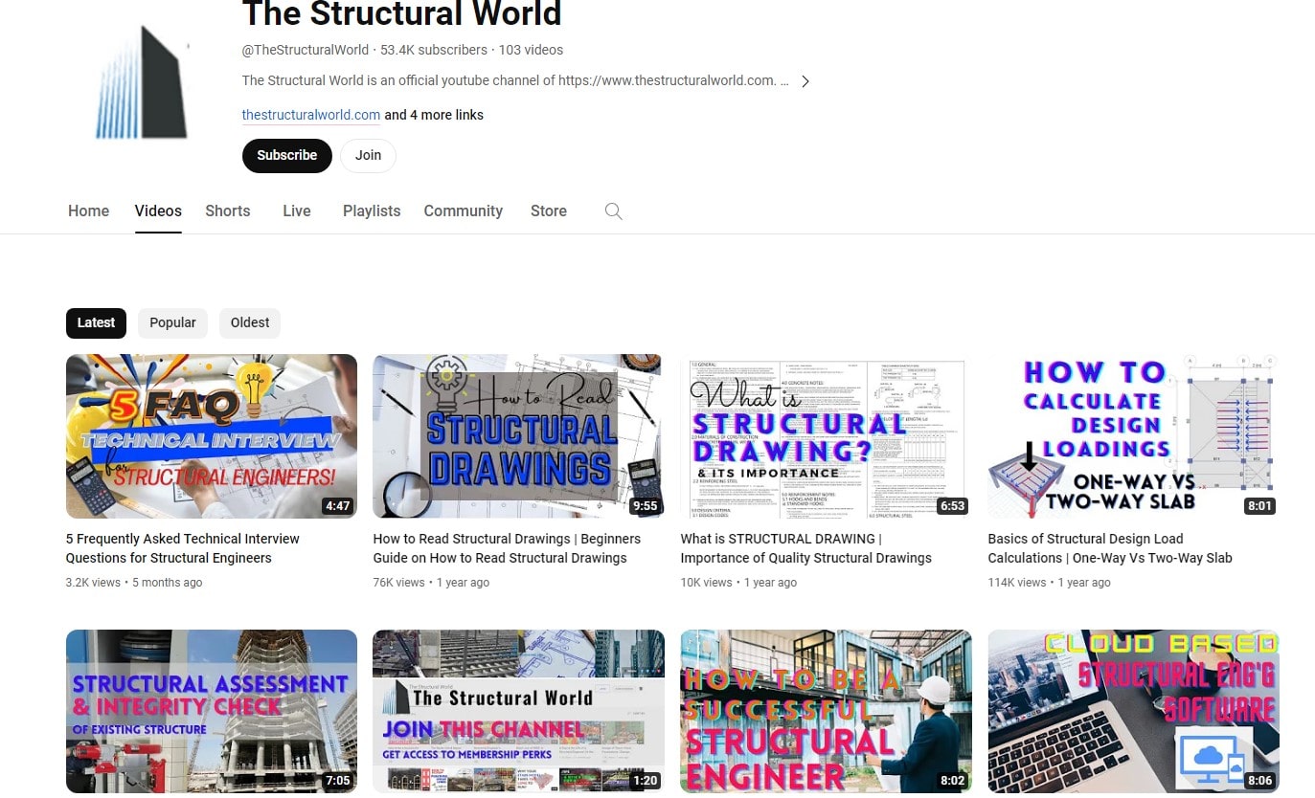The width and height of the screenshot is (1315, 798).
Task: Click channel description starting 'The Structural World is an official'
Action: [x=515, y=80]
